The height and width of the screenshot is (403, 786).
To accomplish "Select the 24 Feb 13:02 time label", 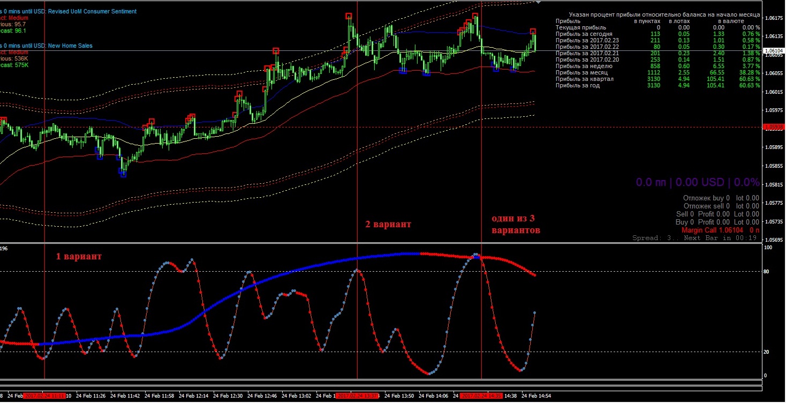I will (297, 396).
